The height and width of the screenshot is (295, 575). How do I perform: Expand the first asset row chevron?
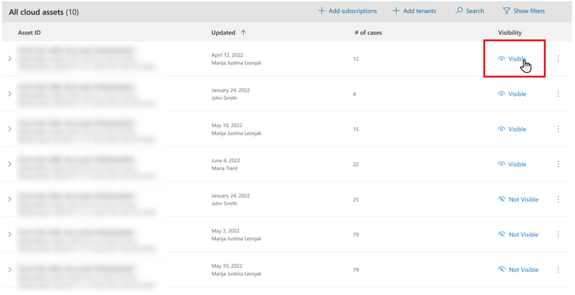click(x=10, y=58)
